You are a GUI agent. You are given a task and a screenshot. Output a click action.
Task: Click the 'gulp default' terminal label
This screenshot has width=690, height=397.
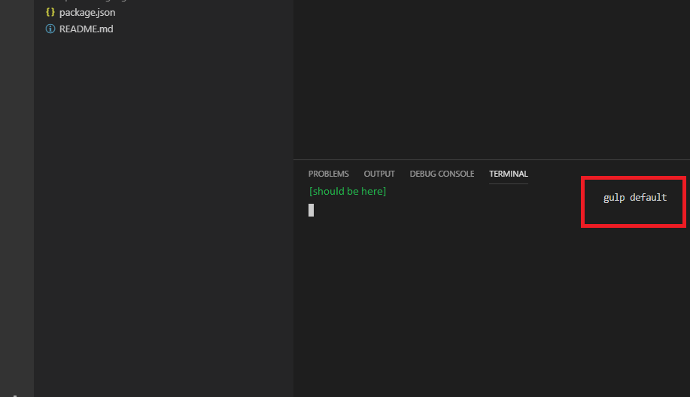point(634,198)
